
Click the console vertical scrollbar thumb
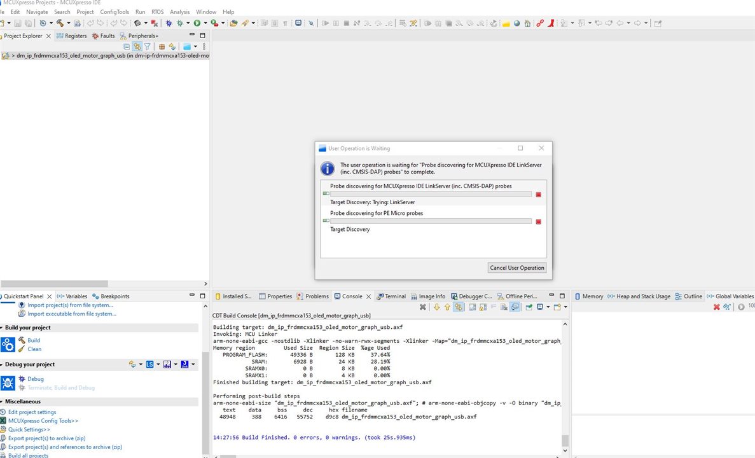click(x=565, y=441)
